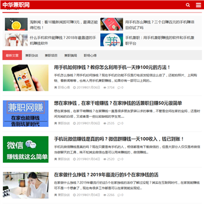Click 兼职杂谈 category tag under 想在家挣钱
The width and height of the screenshot is (204, 204).
point(64,124)
